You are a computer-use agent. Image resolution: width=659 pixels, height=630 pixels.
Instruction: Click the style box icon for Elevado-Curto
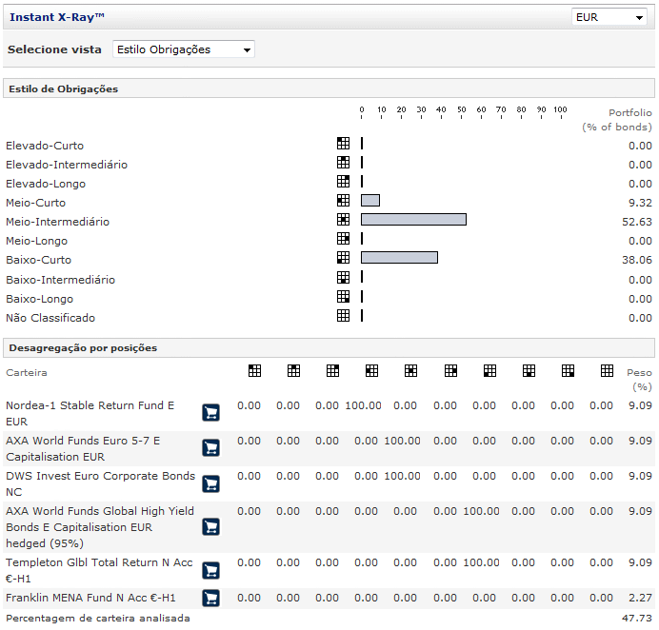tap(343, 143)
